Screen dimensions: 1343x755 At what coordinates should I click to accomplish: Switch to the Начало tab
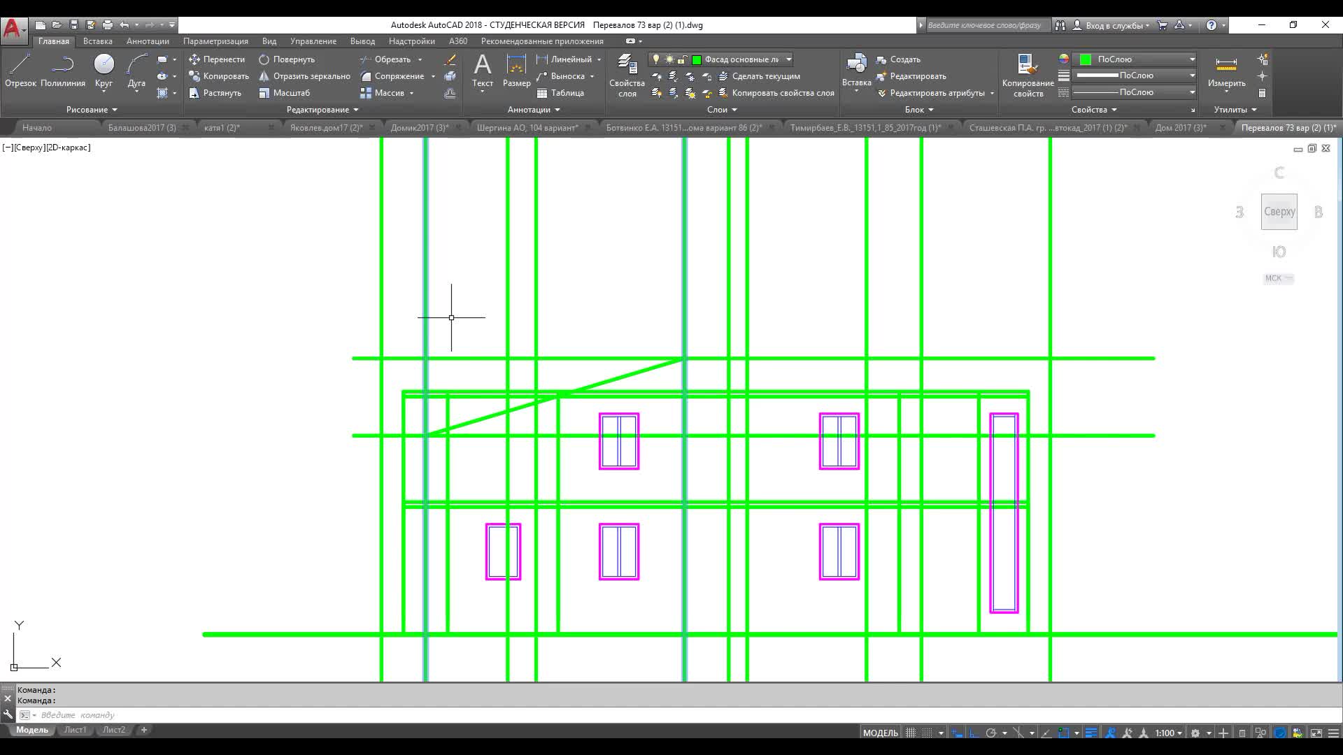coord(37,128)
